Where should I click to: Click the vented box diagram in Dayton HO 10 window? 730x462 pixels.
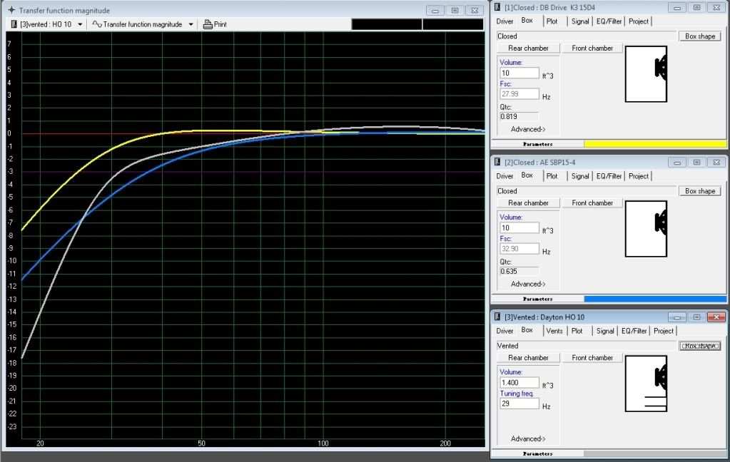click(647, 384)
